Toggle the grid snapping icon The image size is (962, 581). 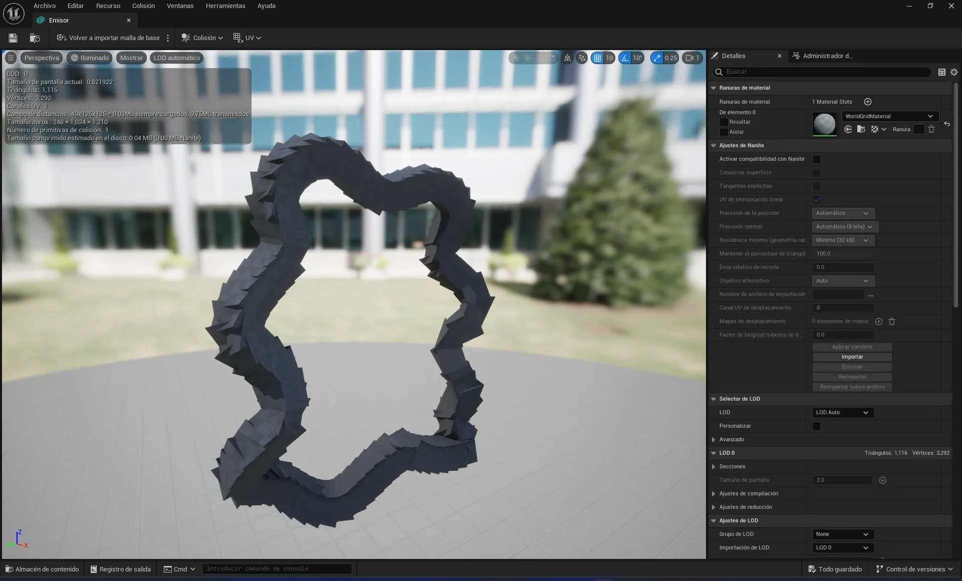coord(597,58)
